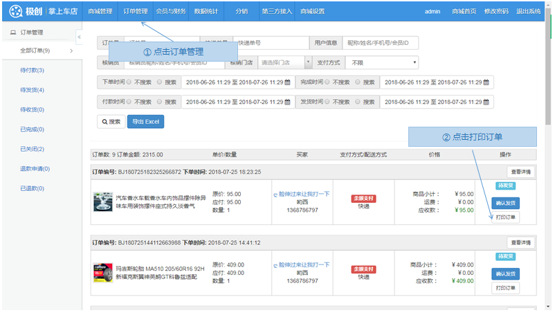The image size is (555, 315).
Task: Select 搜索 radio for 付款时间
Action: click(x=160, y=102)
